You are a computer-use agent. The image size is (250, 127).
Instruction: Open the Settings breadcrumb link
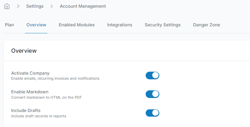[x=35, y=6]
